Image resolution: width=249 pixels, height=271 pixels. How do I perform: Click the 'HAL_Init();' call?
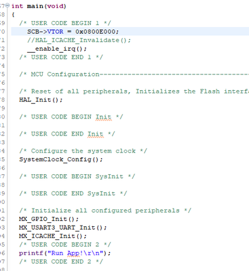[41, 100]
